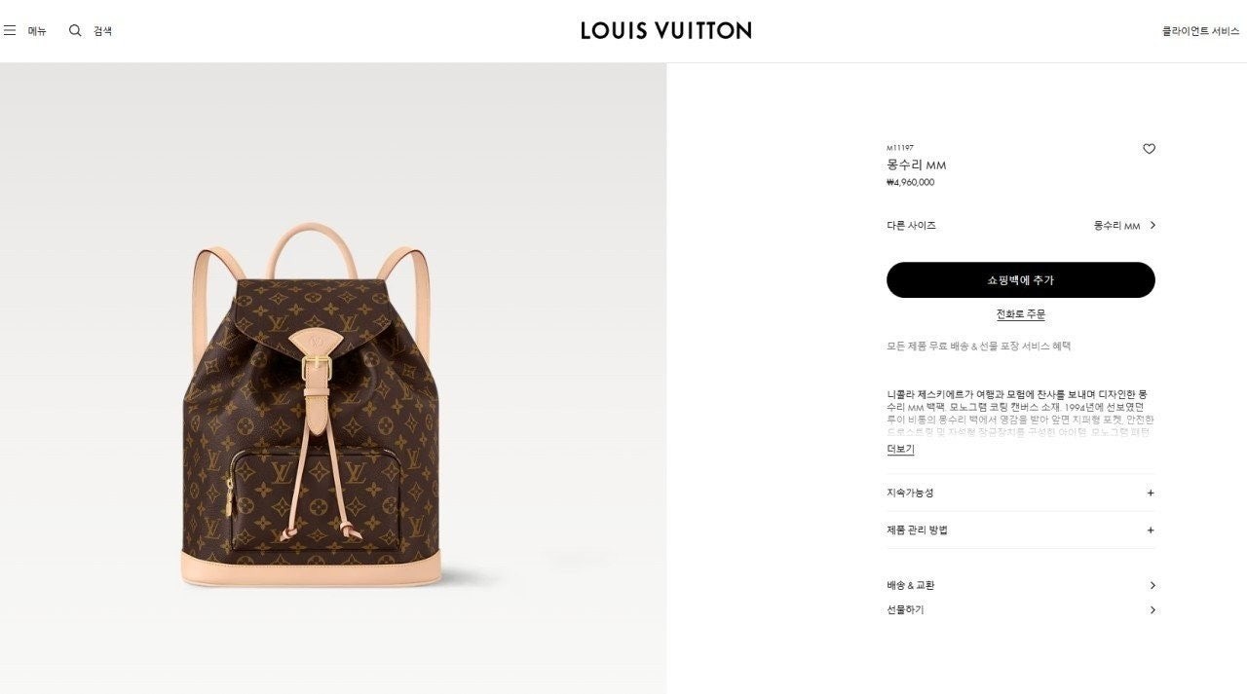Expand 지속가능성 section with plus icon
This screenshot has height=694, width=1247.
click(x=1151, y=493)
